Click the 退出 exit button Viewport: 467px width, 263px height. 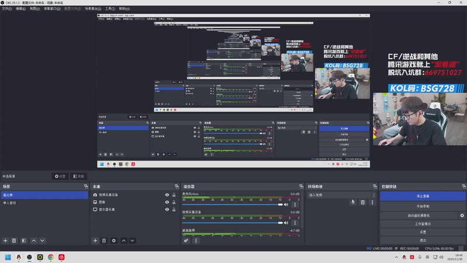(x=423, y=240)
